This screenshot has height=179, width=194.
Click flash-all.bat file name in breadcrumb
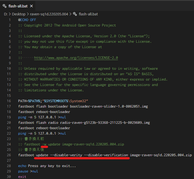click(x=88, y=14)
